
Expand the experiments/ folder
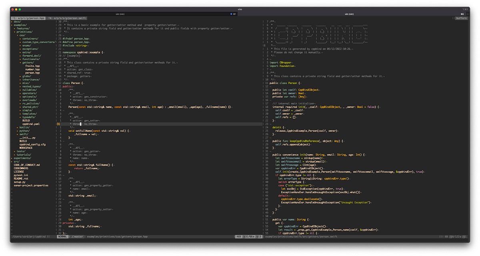click(x=22, y=158)
